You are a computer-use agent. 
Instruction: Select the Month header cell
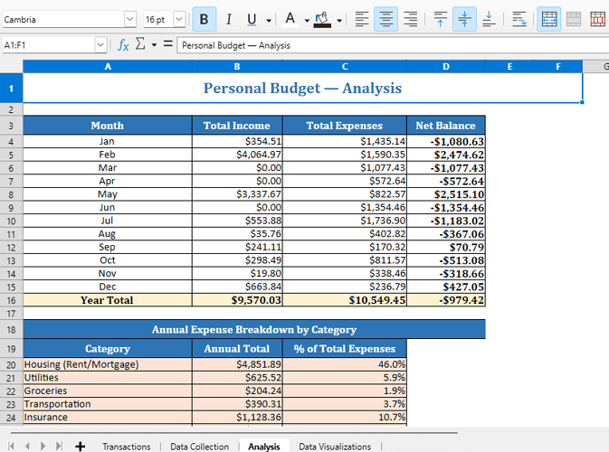pos(108,126)
